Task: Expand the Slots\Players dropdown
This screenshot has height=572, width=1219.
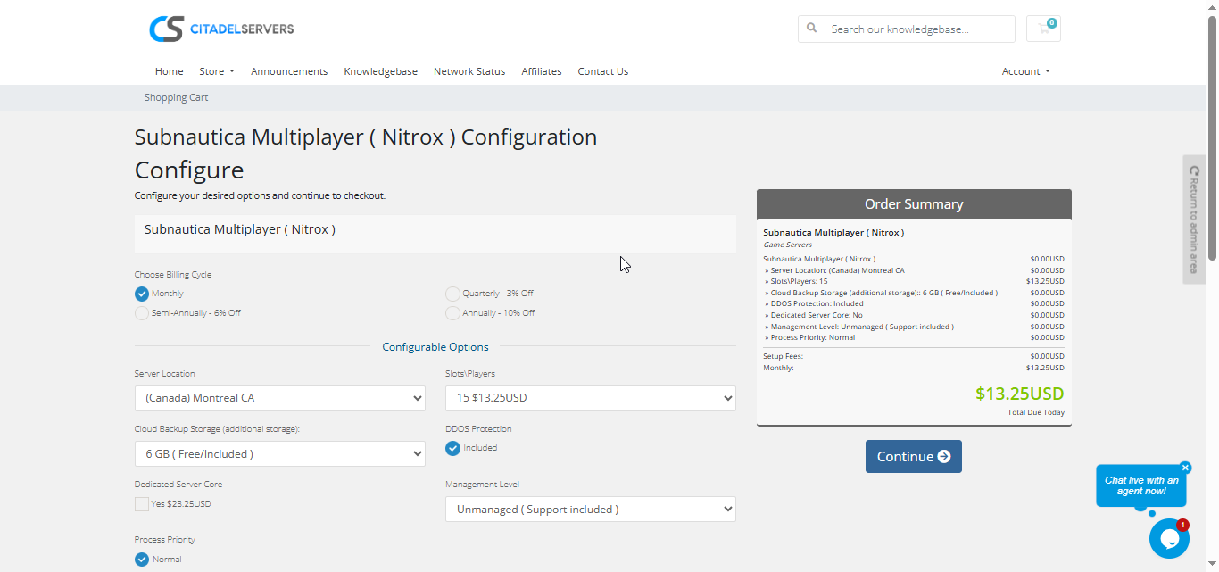Action: point(590,398)
